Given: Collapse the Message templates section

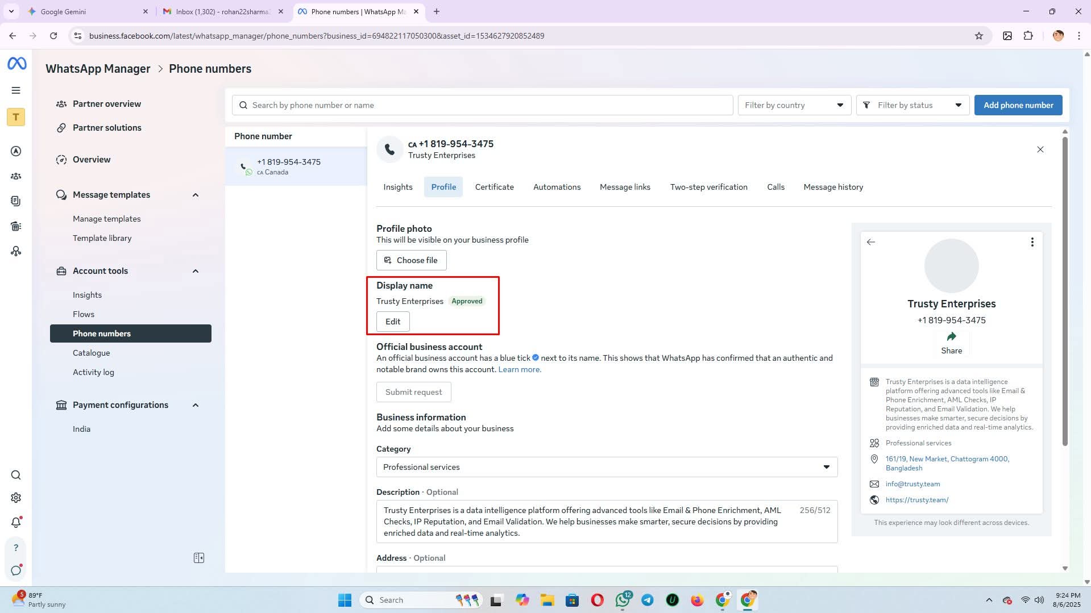Looking at the screenshot, I should pos(196,195).
